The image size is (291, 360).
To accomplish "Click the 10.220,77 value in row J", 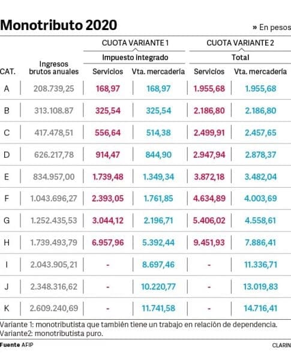I will click(158, 287).
